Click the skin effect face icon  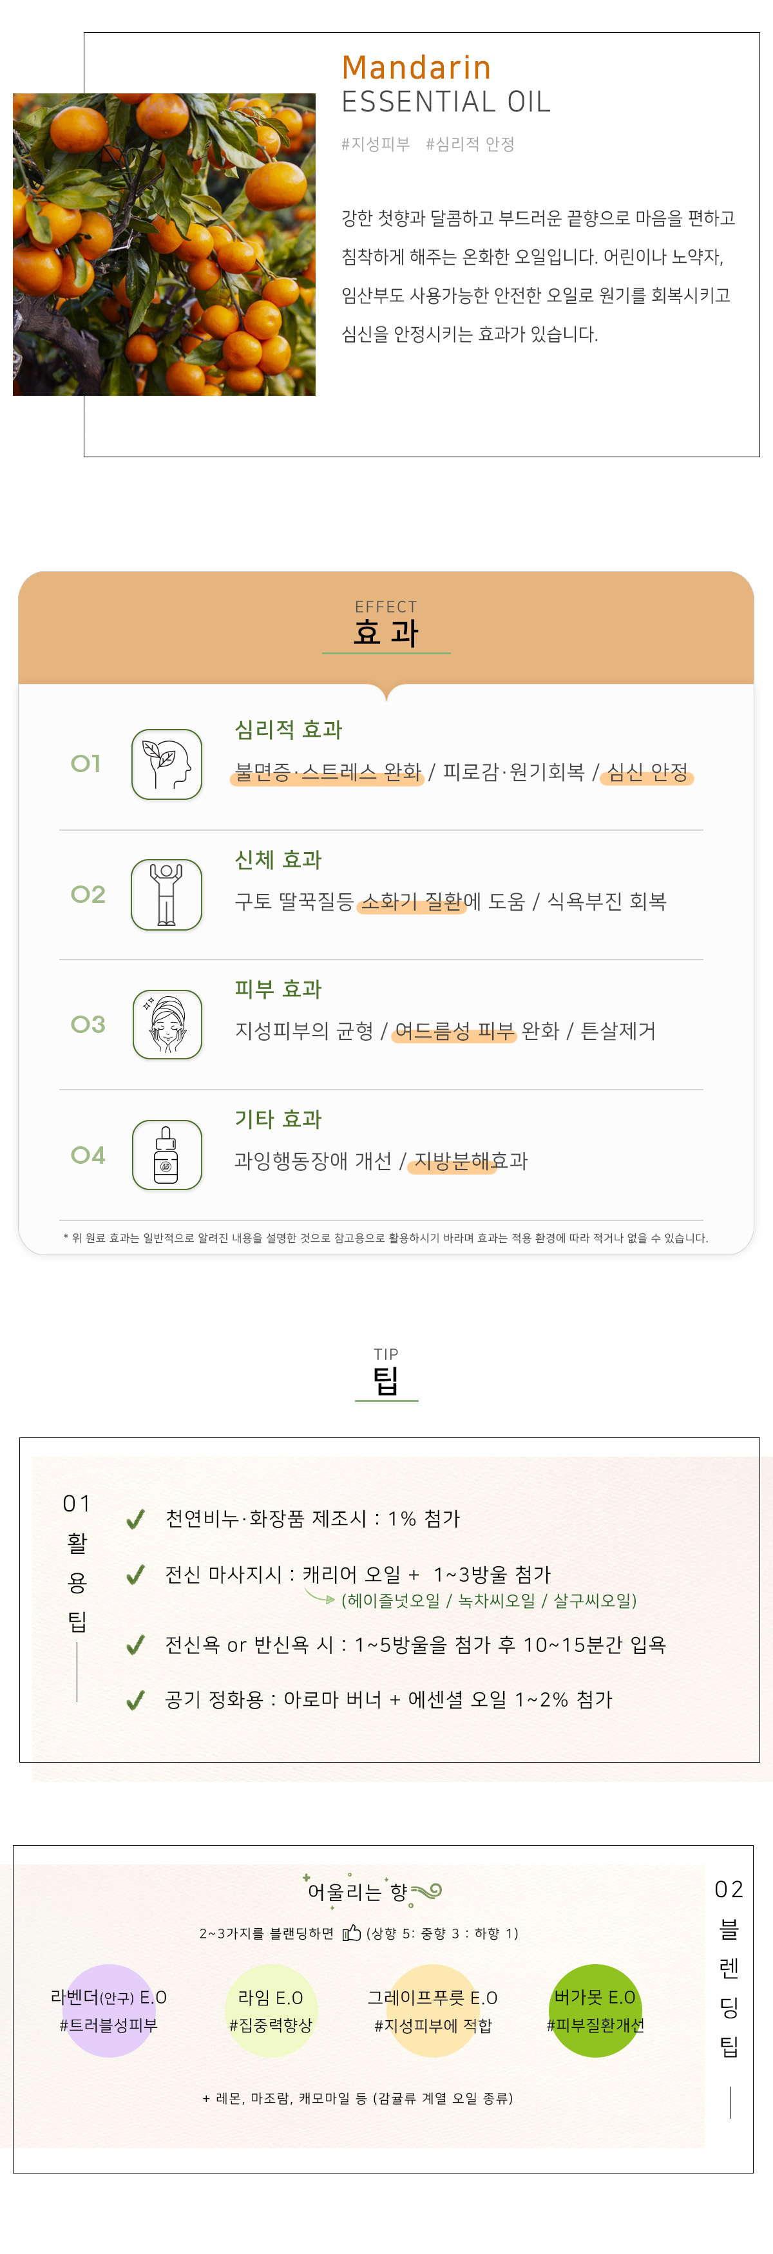coord(166,1024)
